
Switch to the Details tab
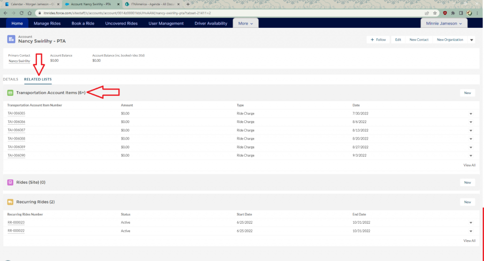10,79
